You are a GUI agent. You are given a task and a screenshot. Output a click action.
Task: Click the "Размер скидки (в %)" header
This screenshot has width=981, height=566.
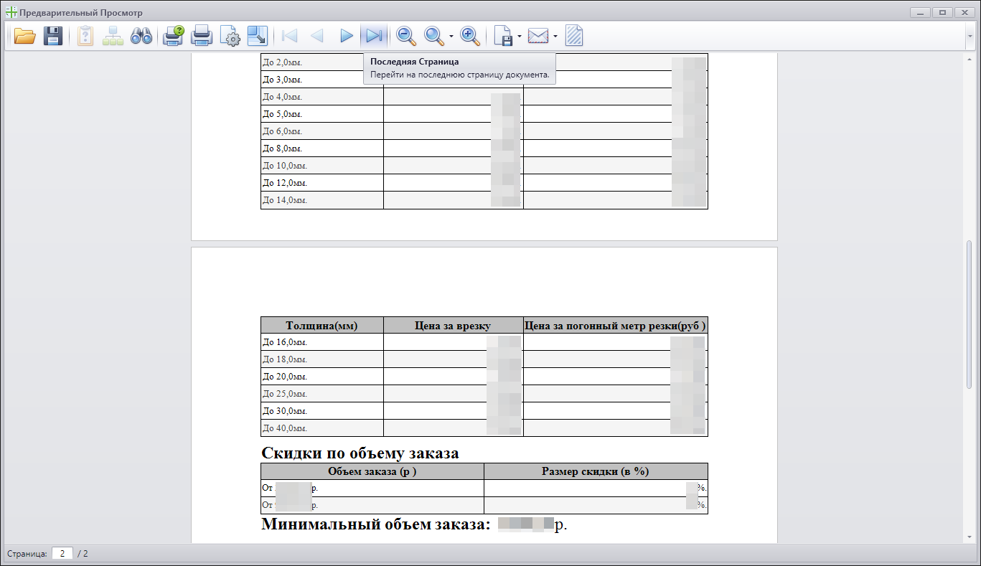596,471
